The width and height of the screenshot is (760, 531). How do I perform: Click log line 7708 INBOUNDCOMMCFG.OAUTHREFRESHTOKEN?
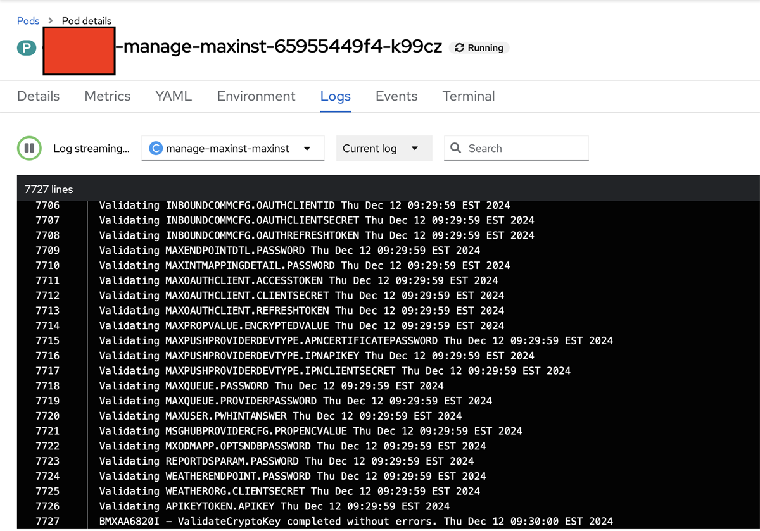coord(317,235)
